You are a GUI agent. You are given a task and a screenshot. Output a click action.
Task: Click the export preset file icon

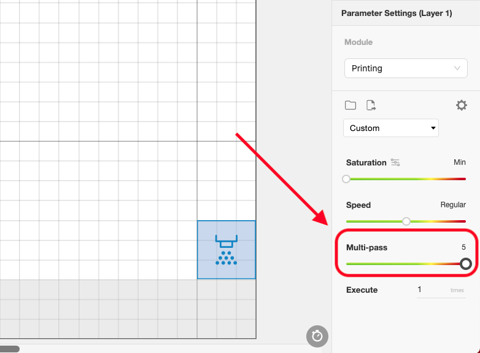pyautogui.click(x=371, y=105)
